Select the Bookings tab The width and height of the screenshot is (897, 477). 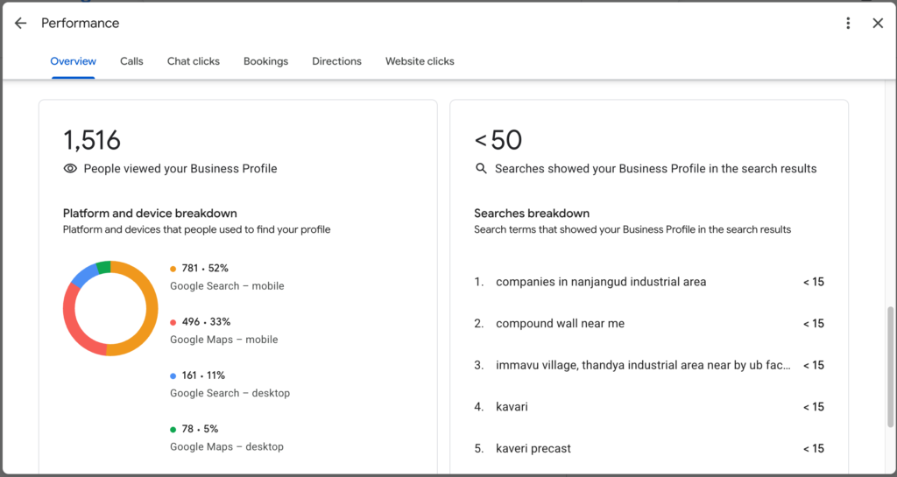(266, 61)
